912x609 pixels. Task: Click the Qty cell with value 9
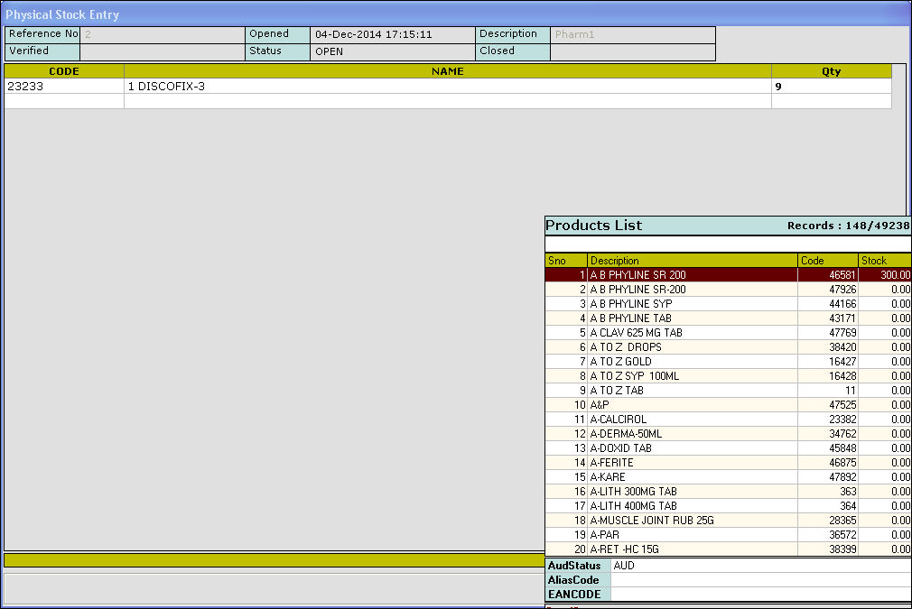pyautogui.click(x=832, y=86)
